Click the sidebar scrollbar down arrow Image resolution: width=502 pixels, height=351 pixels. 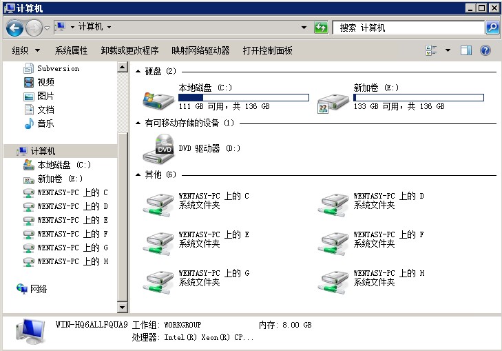[123, 307]
